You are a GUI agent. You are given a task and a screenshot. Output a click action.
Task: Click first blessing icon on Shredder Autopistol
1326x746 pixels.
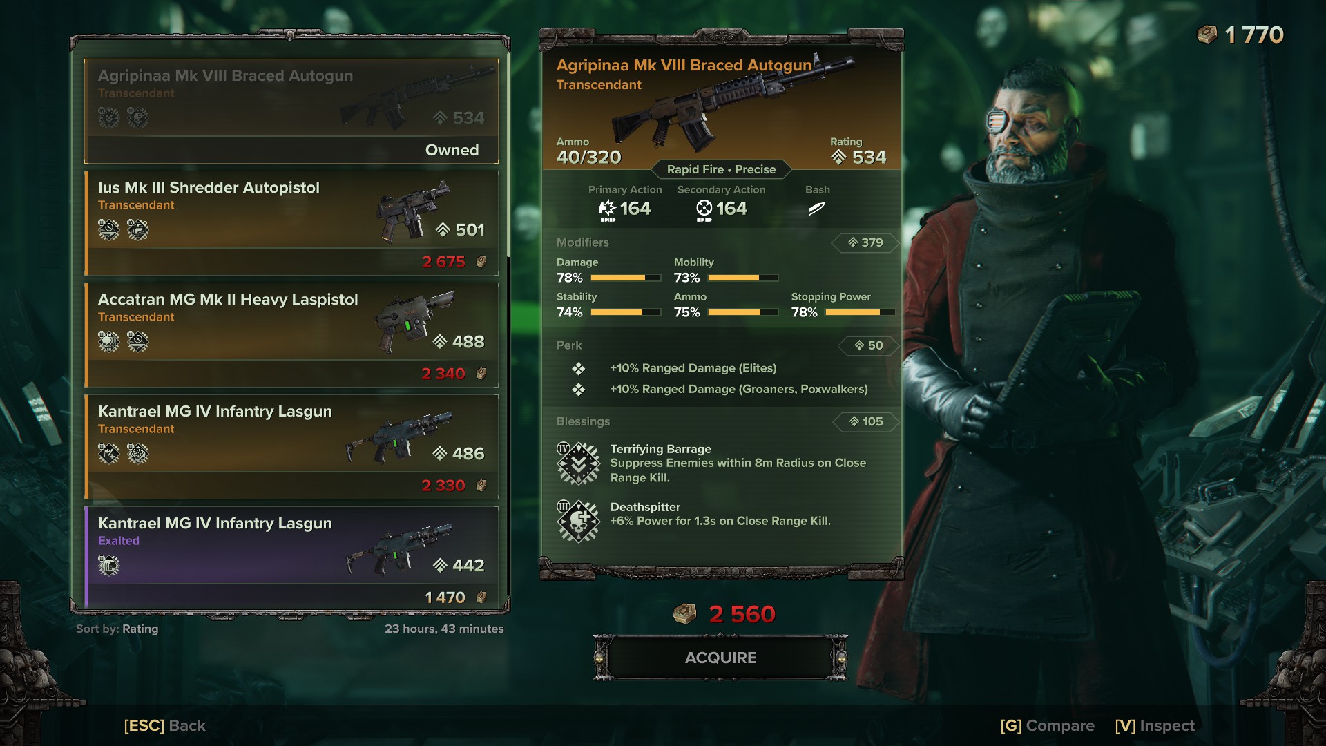click(x=108, y=229)
